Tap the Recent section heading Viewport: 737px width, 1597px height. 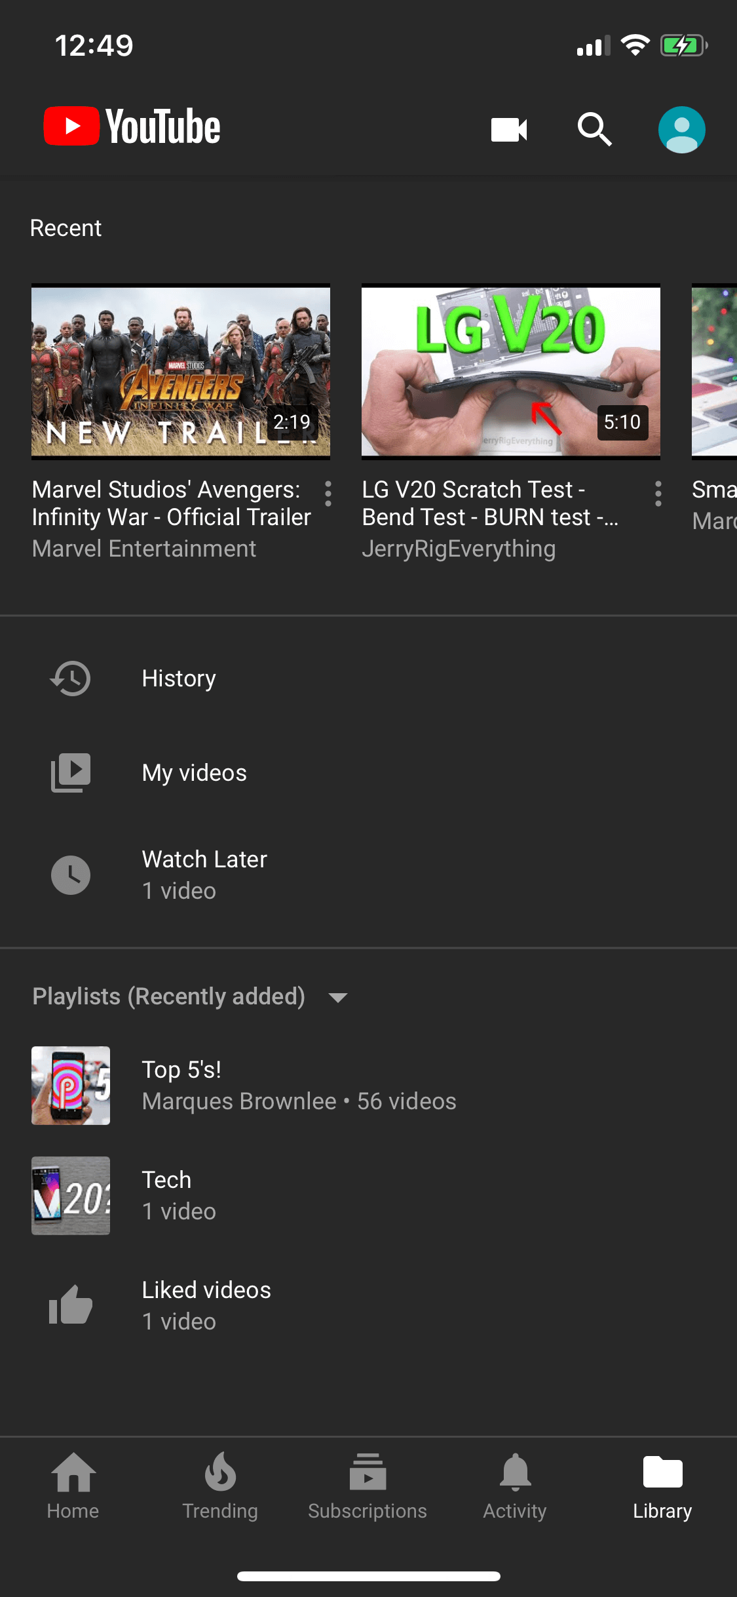pyautogui.click(x=66, y=228)
